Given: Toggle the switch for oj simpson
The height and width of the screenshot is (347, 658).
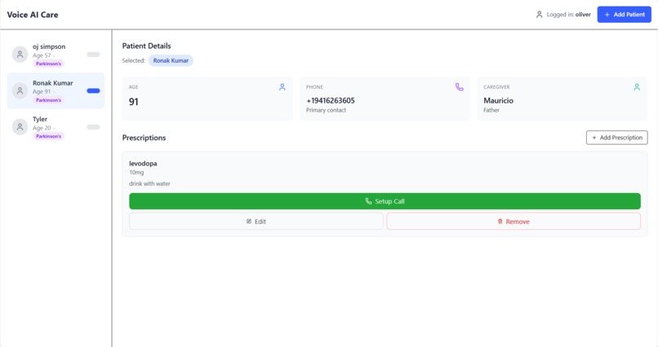Looking at the screenshot, I should click(93, 55).
